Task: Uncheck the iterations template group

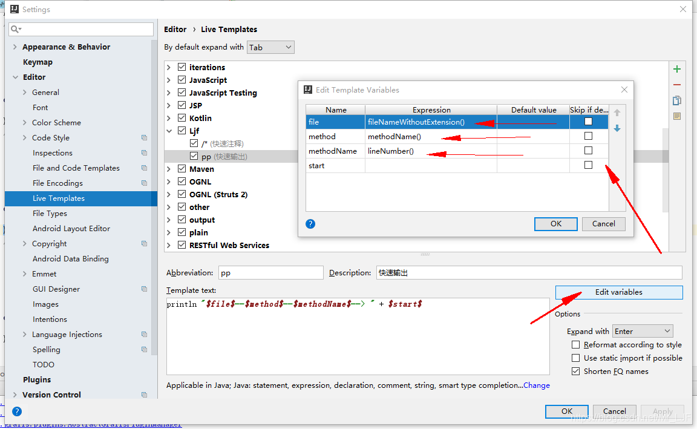Action: pos(182,67)
